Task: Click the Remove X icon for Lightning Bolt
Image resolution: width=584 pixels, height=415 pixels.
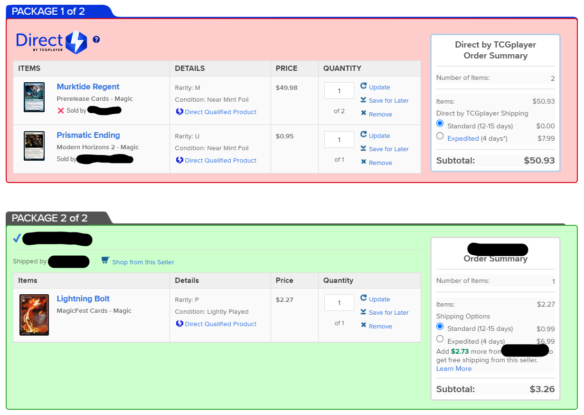Action: (x=364, y=325)
